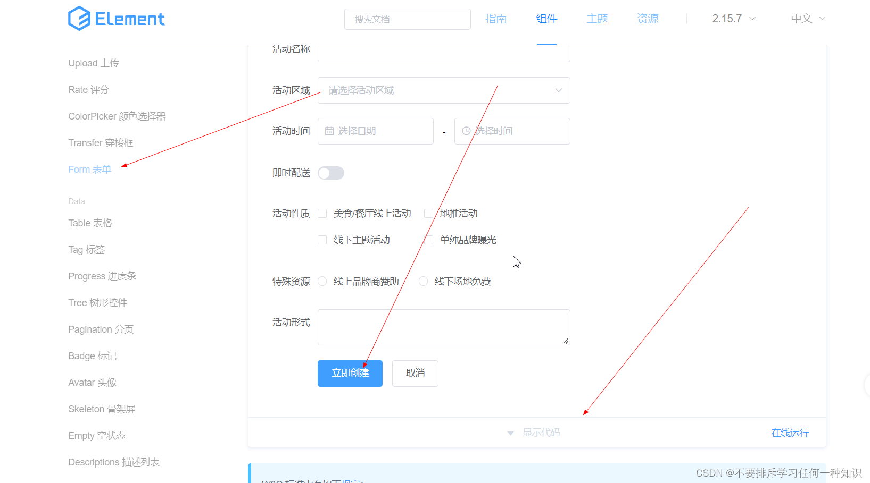Open the 组件 nav tab
Image resolution: width=870 pixels, height=483 pixels.
pos(546,19)
